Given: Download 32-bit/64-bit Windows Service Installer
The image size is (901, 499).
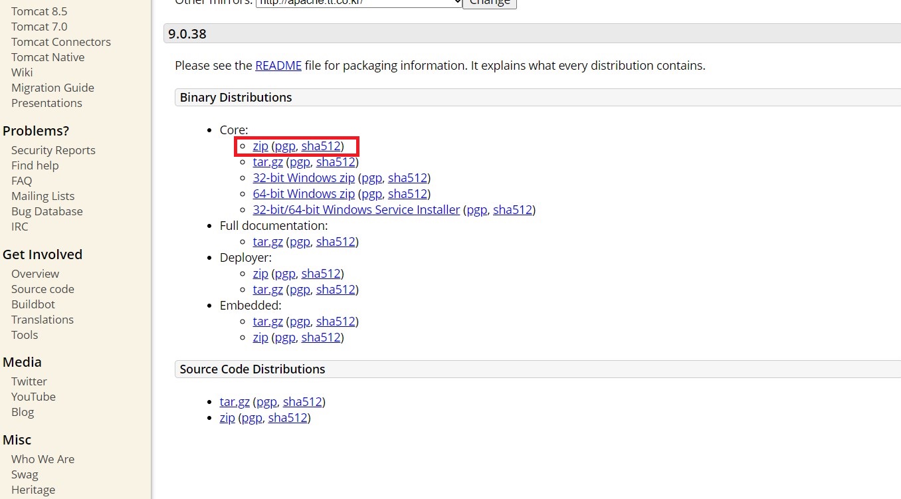Looking at the screenshot, I should [356, 210].
